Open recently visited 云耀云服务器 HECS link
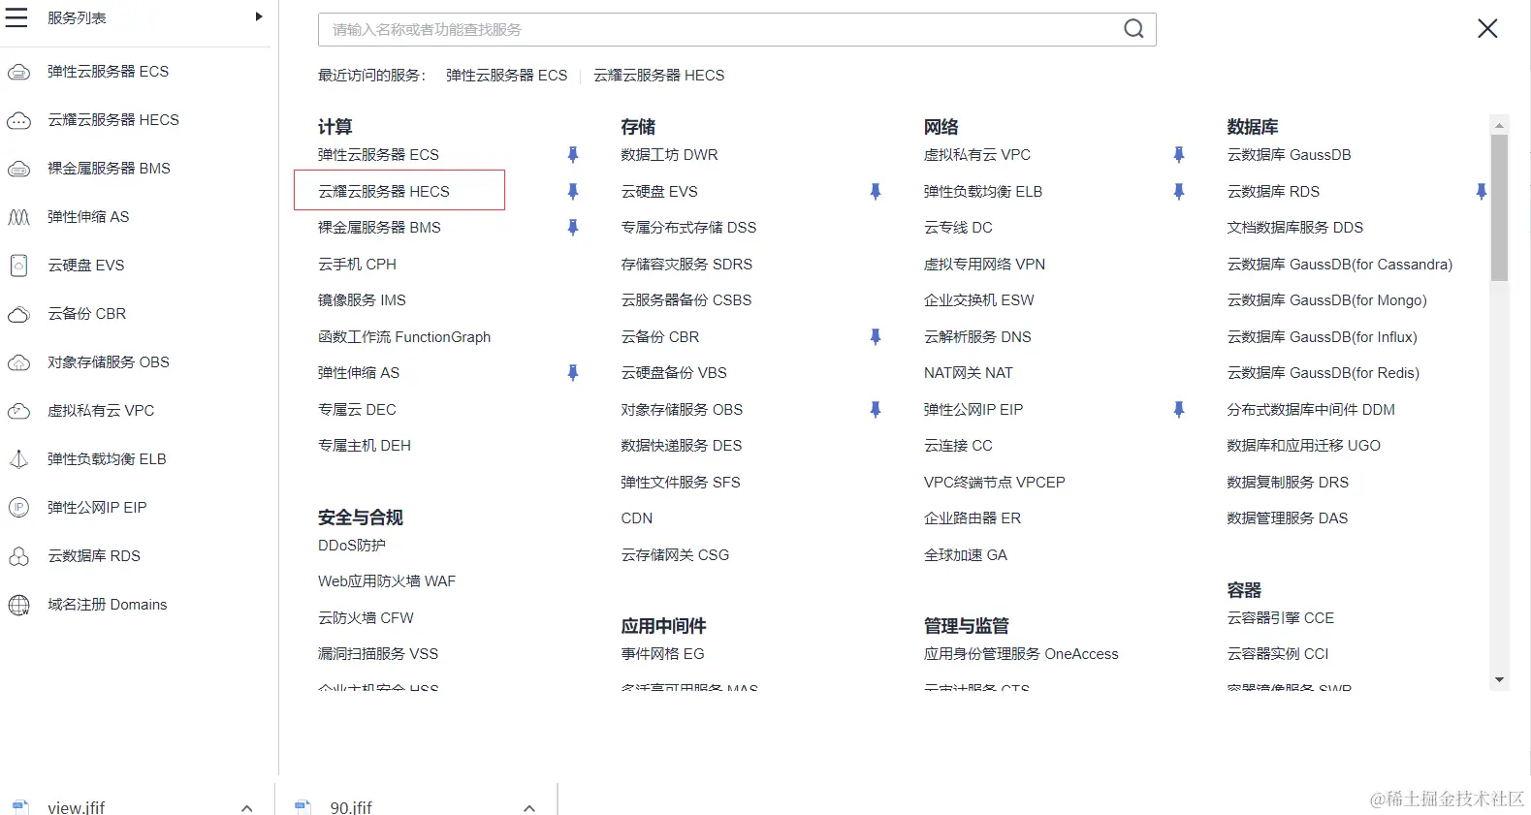 [x=658, y=76]
